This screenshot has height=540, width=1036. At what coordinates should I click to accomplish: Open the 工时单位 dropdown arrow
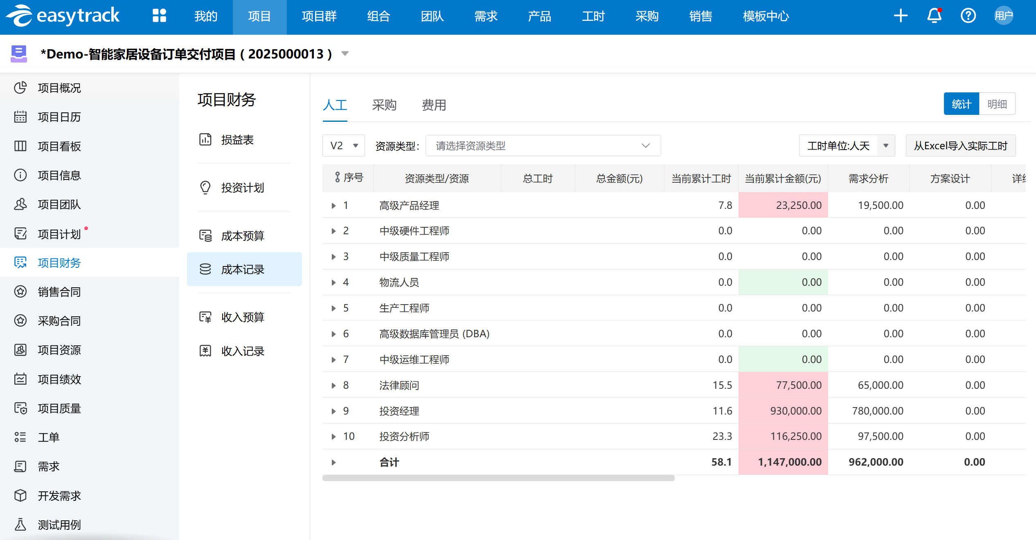click(886, 146)
